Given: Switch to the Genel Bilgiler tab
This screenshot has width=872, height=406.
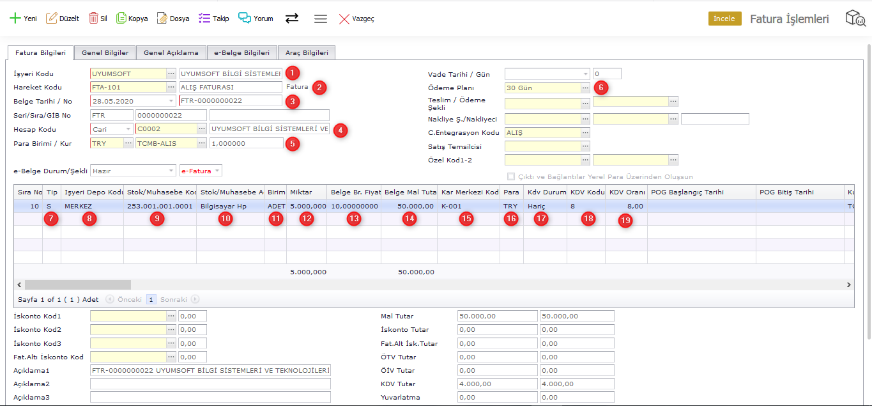Looking at the screenshot, I should point(105,53).
